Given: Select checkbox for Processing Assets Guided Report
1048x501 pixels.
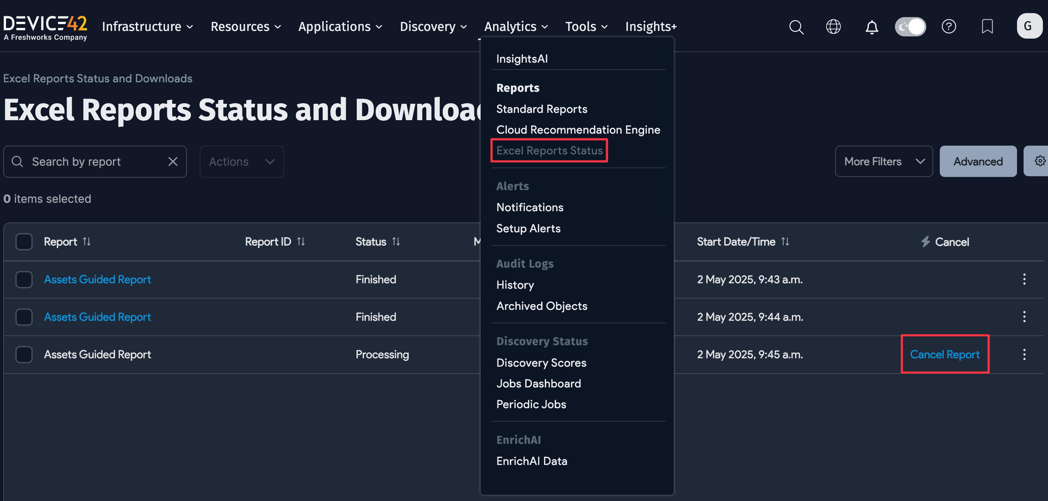Looking at the screenshot, I should pyautogui.click(x=24, y=354).
